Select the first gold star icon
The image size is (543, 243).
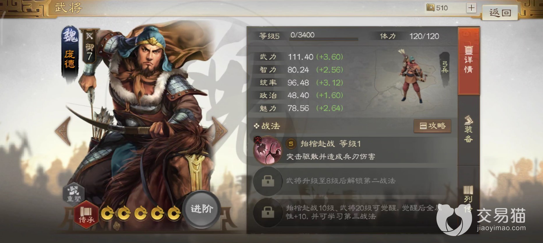tap(108, 214)
